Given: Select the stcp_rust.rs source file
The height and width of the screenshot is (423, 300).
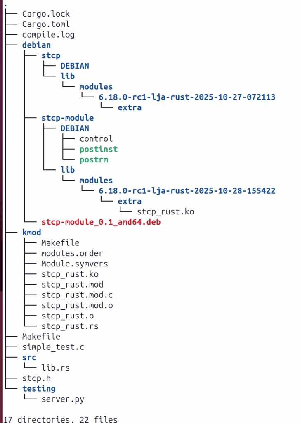Looking at the screenshot, I should click(70, 326).
